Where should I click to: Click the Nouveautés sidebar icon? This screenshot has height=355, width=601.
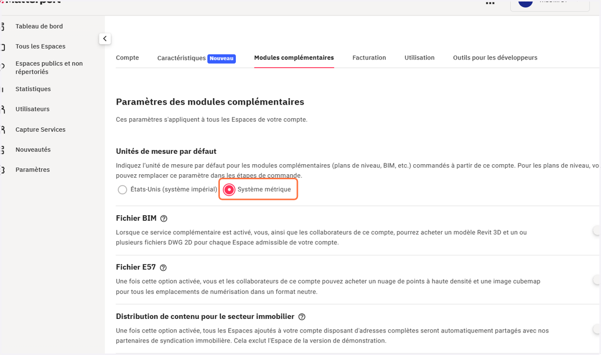coord(3,150)
